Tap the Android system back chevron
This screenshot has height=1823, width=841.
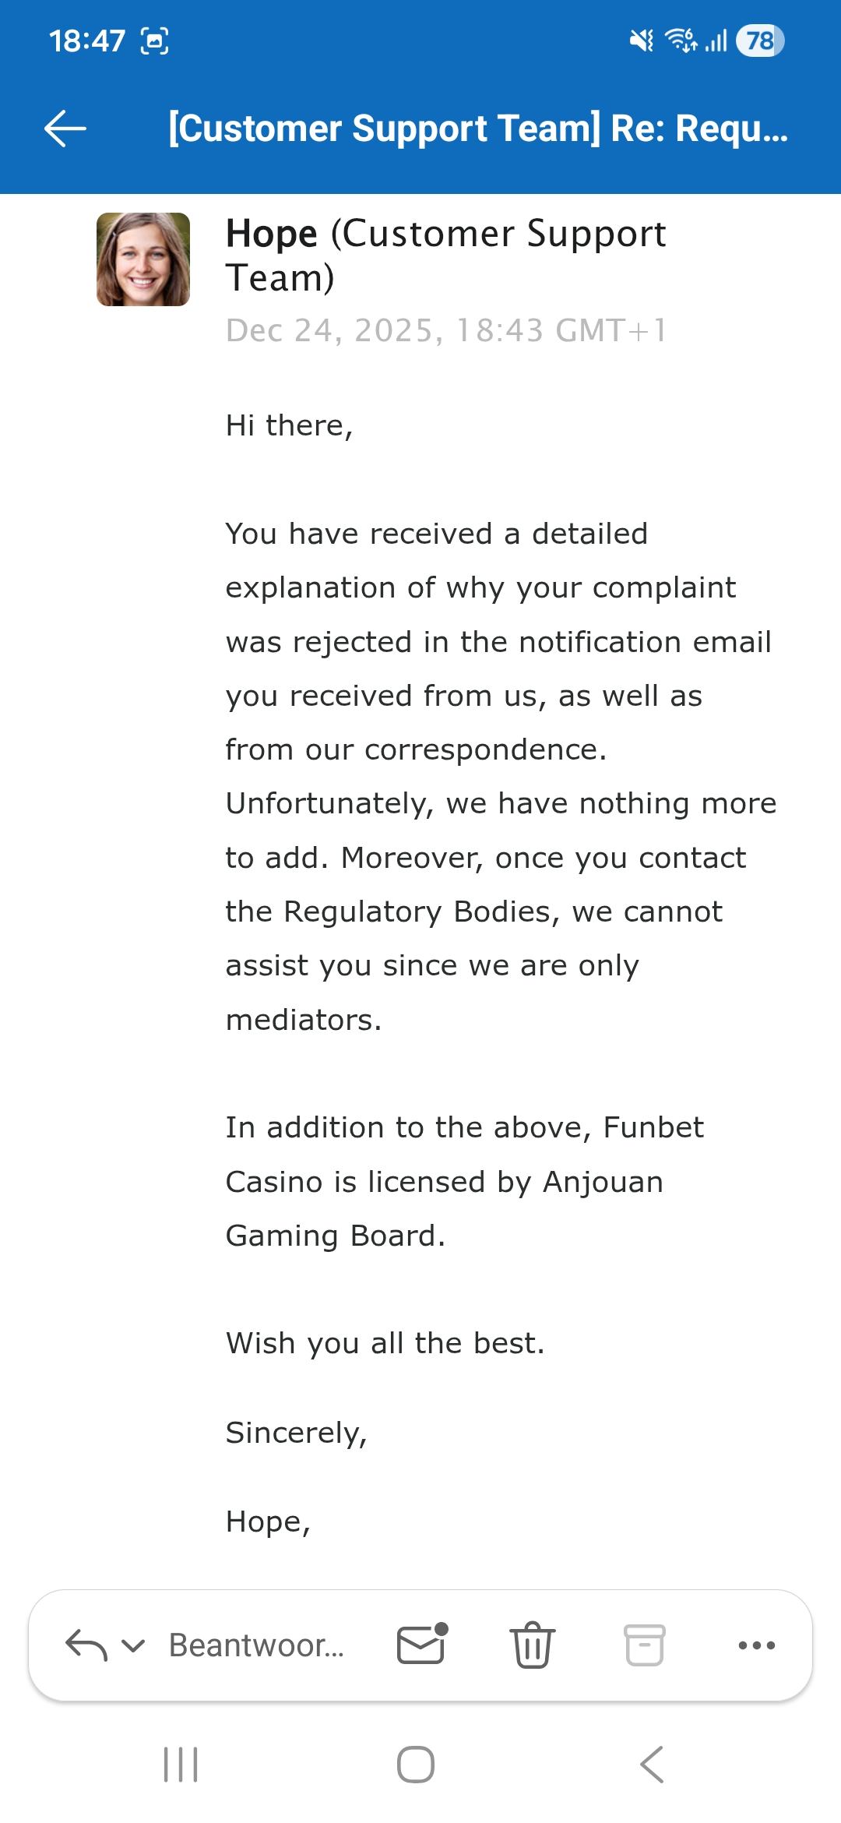pyautogui.click(x=652, y=1765)
